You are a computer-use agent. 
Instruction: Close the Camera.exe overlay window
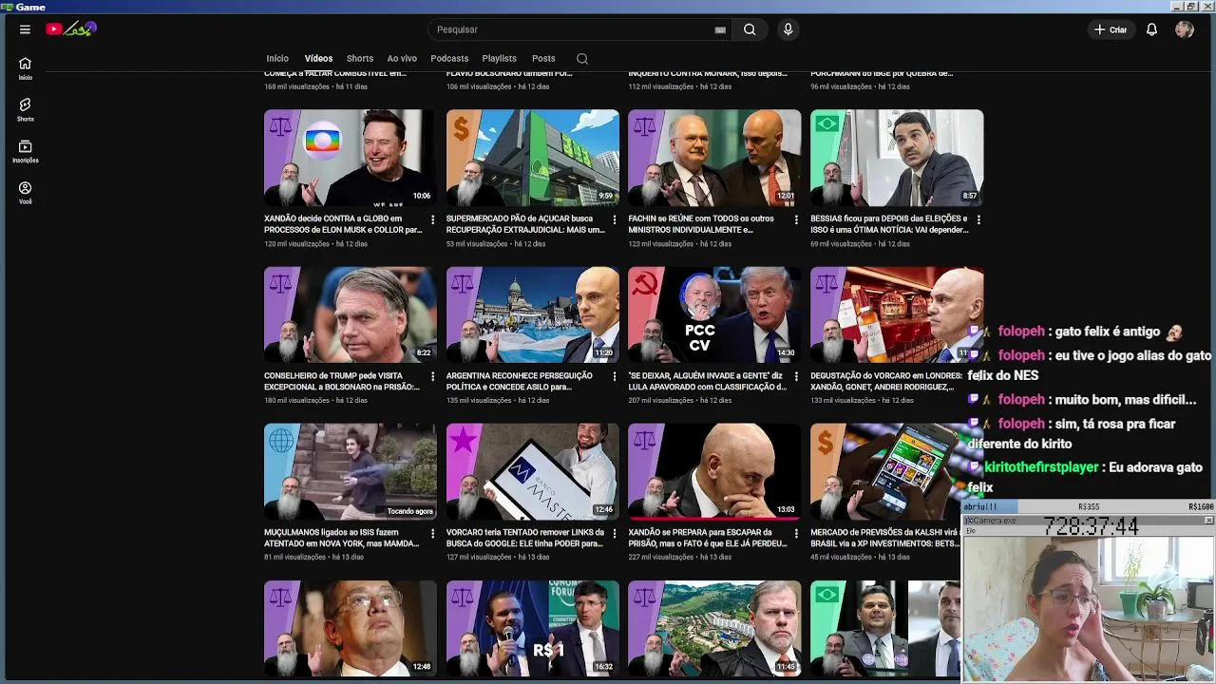point(1208,521)
